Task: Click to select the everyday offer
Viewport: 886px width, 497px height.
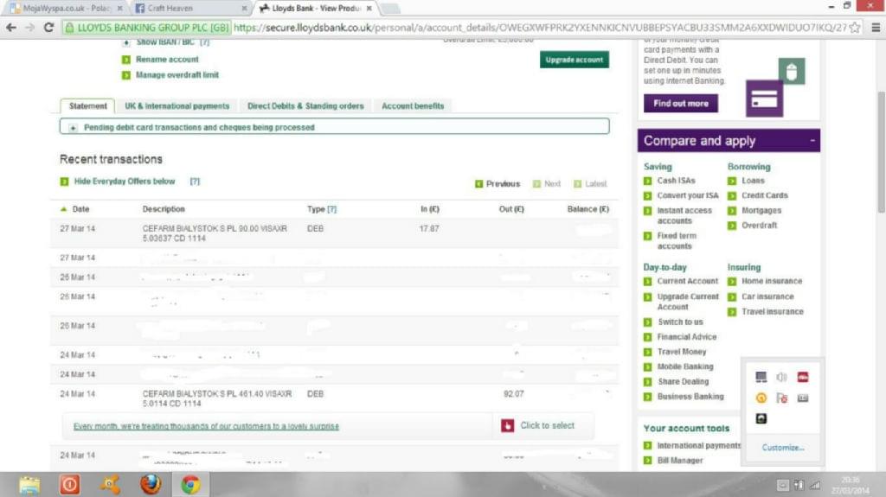Action: [x=547, y=425]
